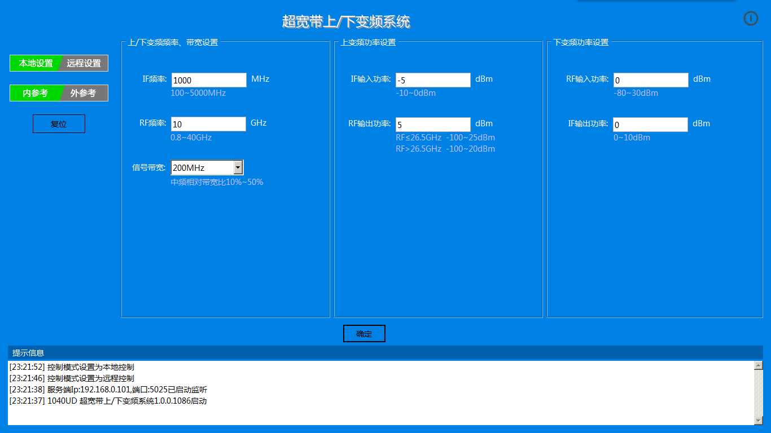
Task: Click the RF频率 input field
Action: (208, 124)
